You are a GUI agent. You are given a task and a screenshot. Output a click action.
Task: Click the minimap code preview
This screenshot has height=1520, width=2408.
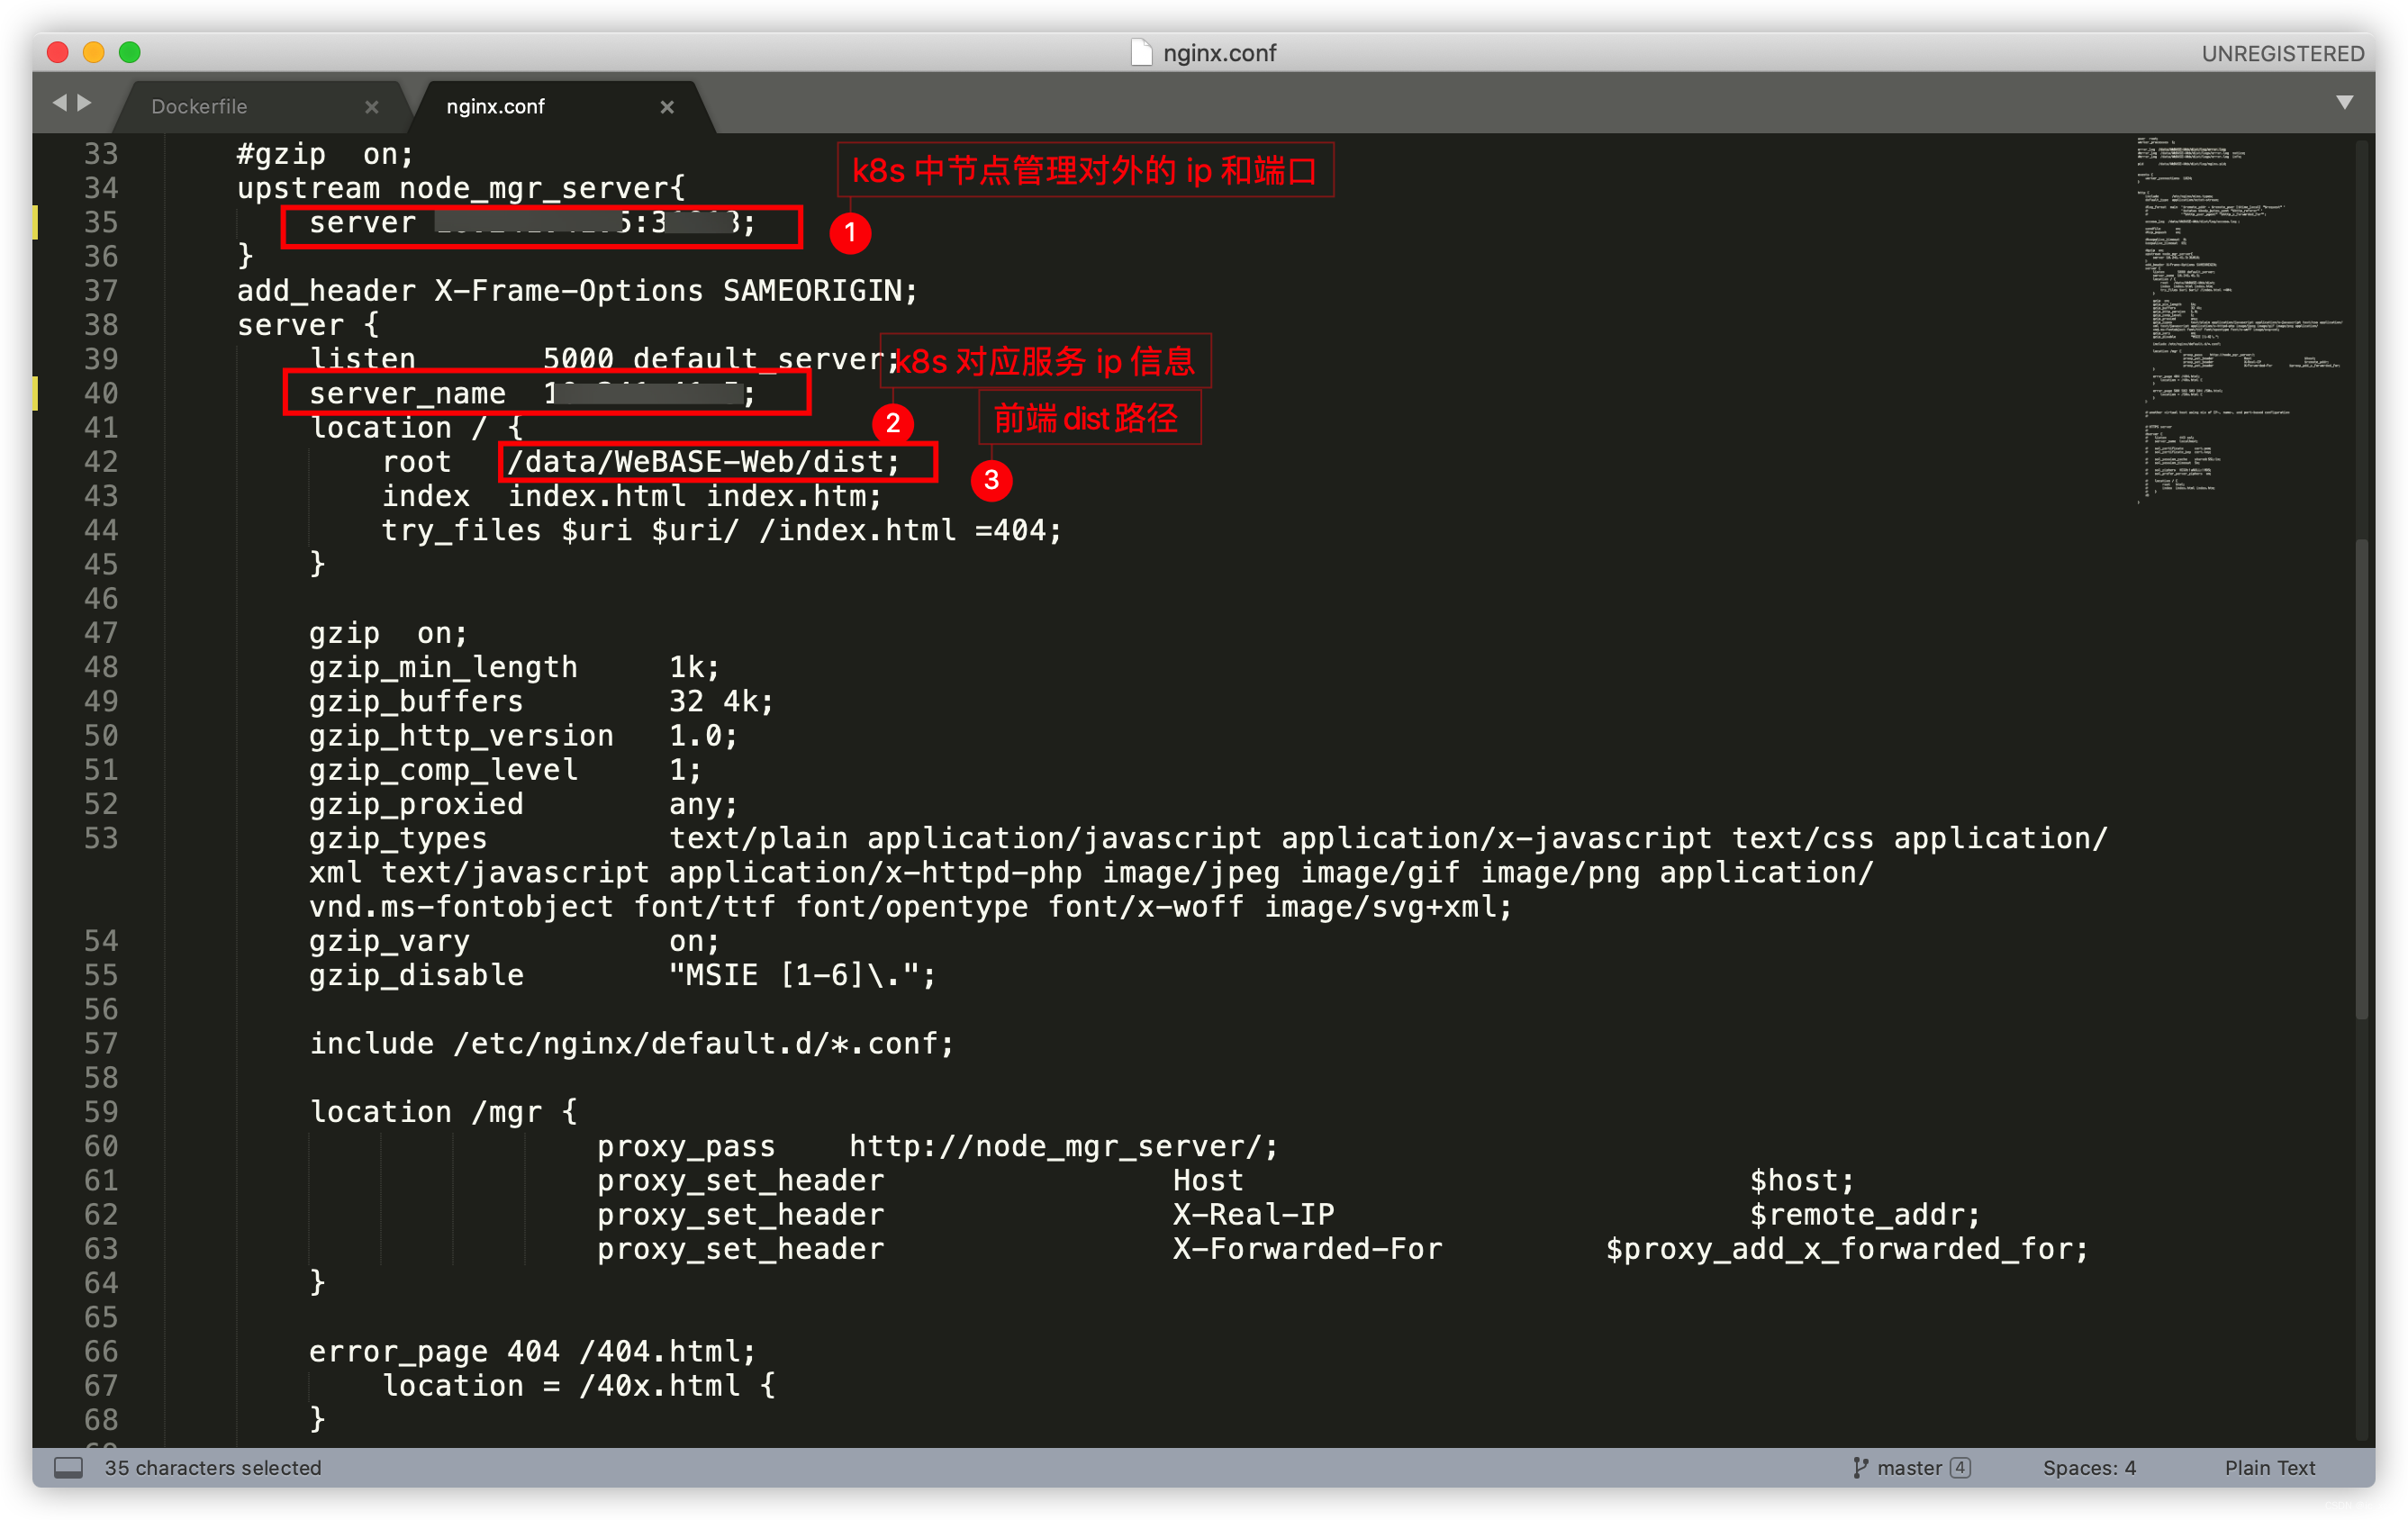[x=2240, y=320]
